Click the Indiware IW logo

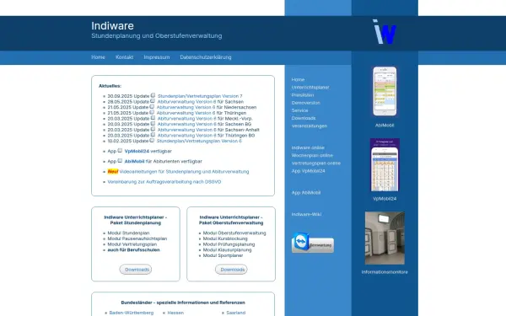point(385,32)
